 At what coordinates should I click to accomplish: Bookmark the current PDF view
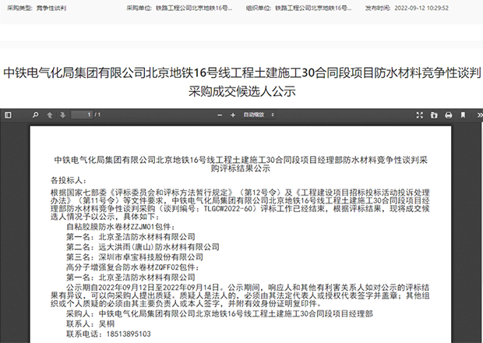[463, 115]
